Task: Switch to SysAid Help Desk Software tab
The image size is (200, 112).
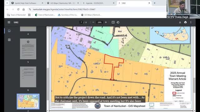Action: (x=25, y=3)
